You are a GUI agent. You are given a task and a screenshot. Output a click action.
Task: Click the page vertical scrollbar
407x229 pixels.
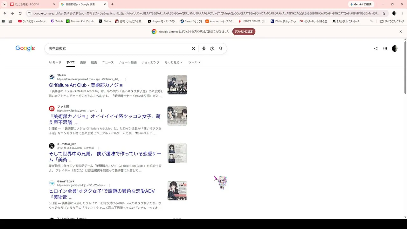pos(405,67)
